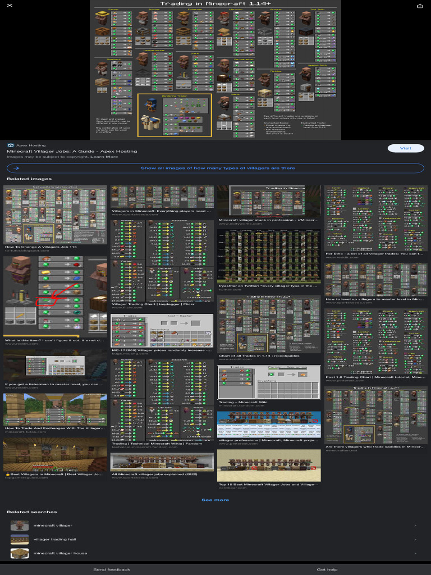Select the main Trading in Minecraft 1.14+ image
The width and height of the screenshot is (431, 575).
(215, 70)
